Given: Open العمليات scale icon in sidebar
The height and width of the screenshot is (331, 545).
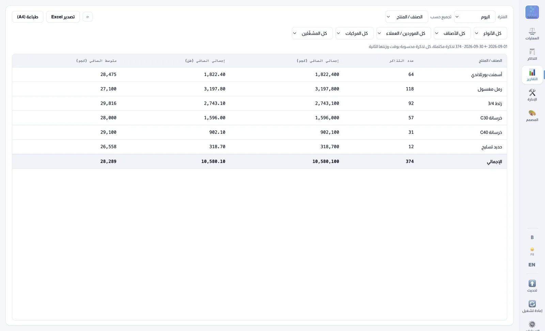Looking at the screenshot, I should tap(532, 34).
